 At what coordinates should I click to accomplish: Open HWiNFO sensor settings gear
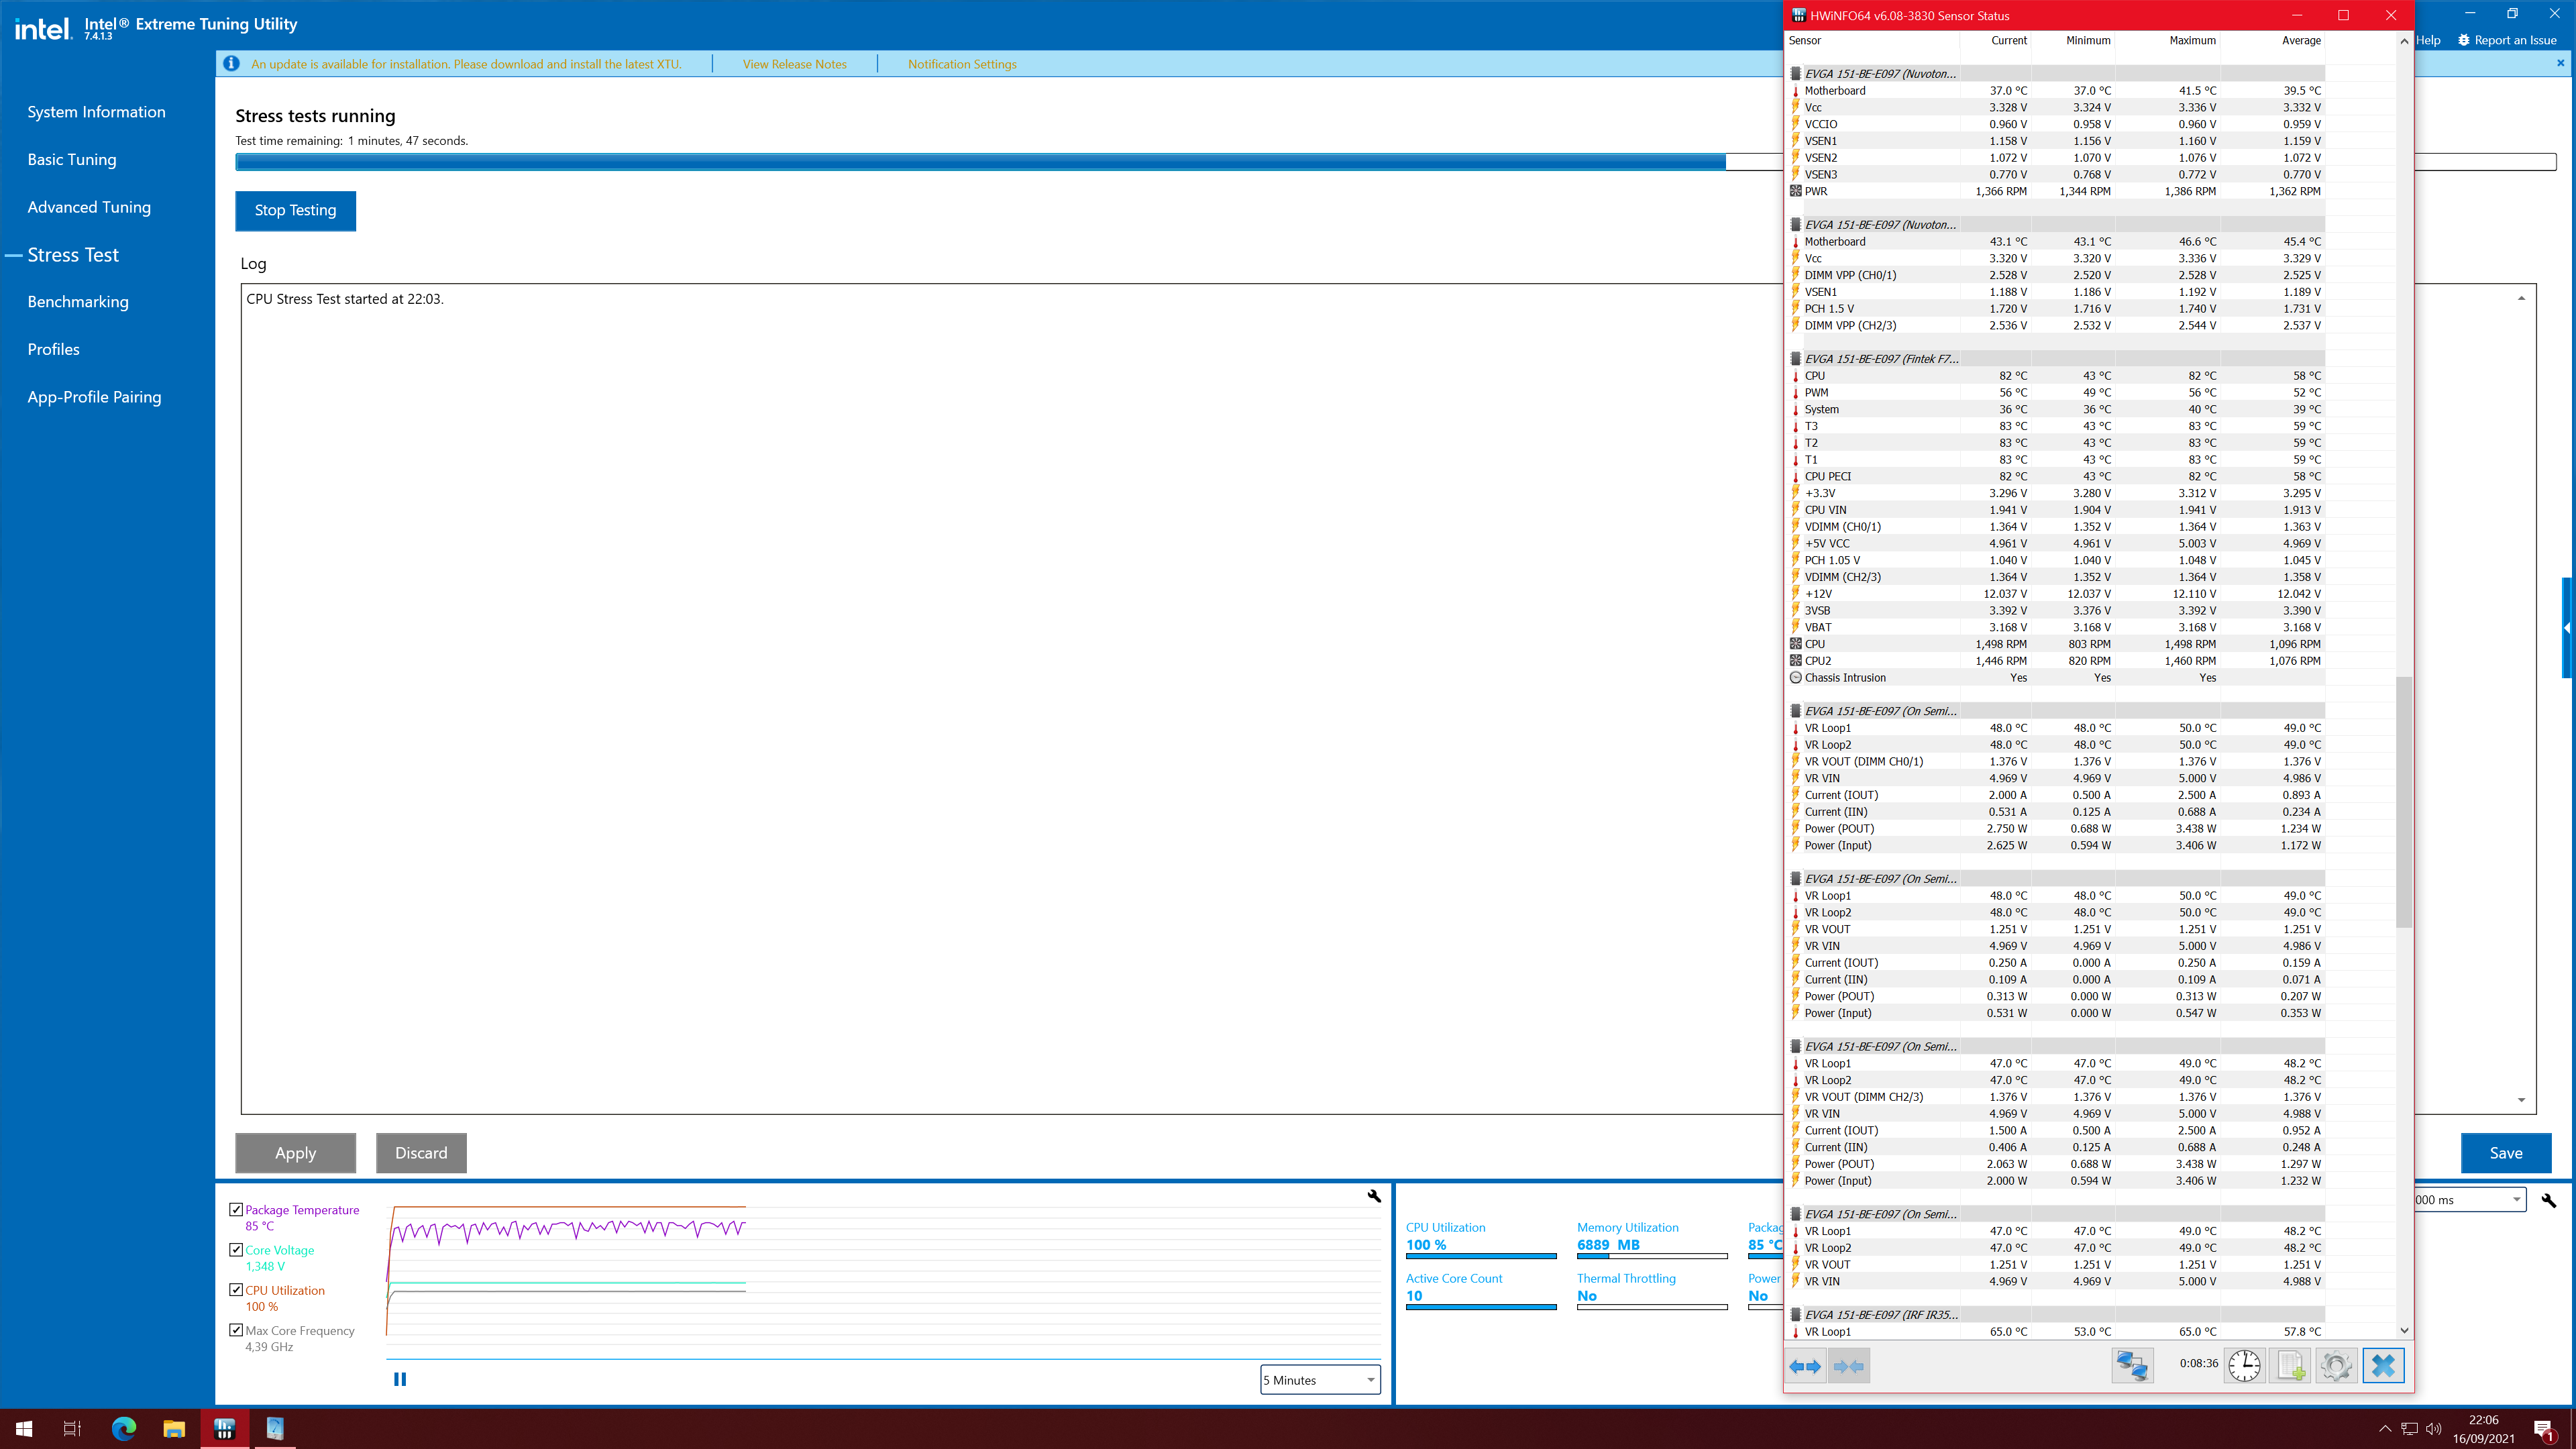pos(2336,1366)
